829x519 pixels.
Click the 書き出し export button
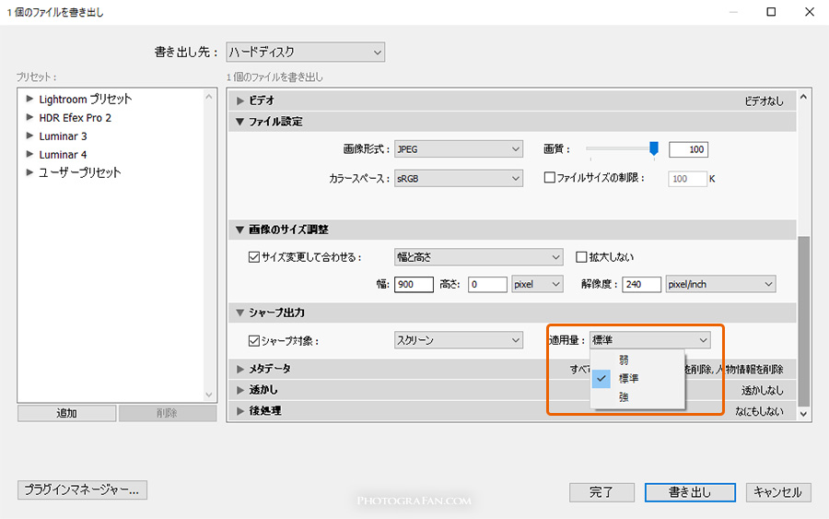click(x=690, y=492)
